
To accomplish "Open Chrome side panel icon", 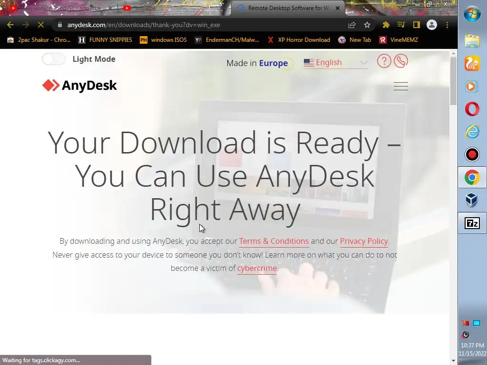I will coord(416,25).
